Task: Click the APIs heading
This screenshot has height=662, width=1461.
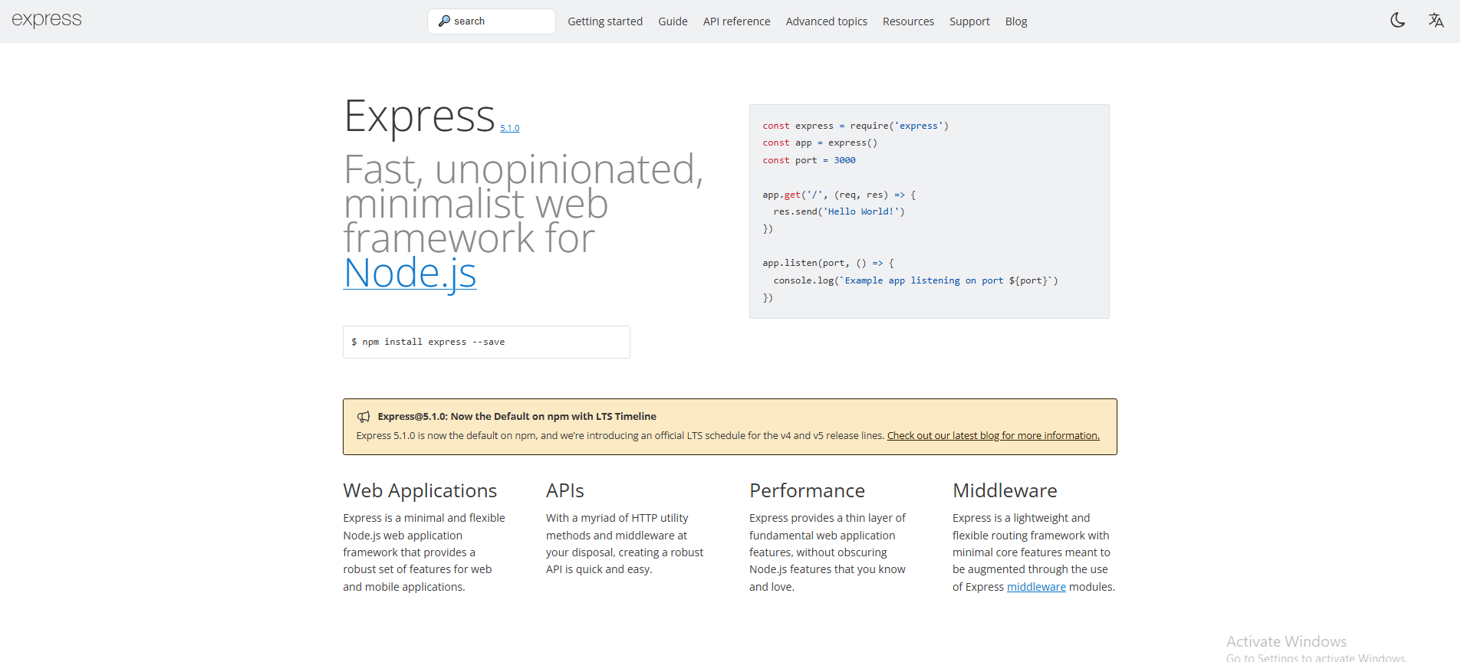Action: (565, 490)
